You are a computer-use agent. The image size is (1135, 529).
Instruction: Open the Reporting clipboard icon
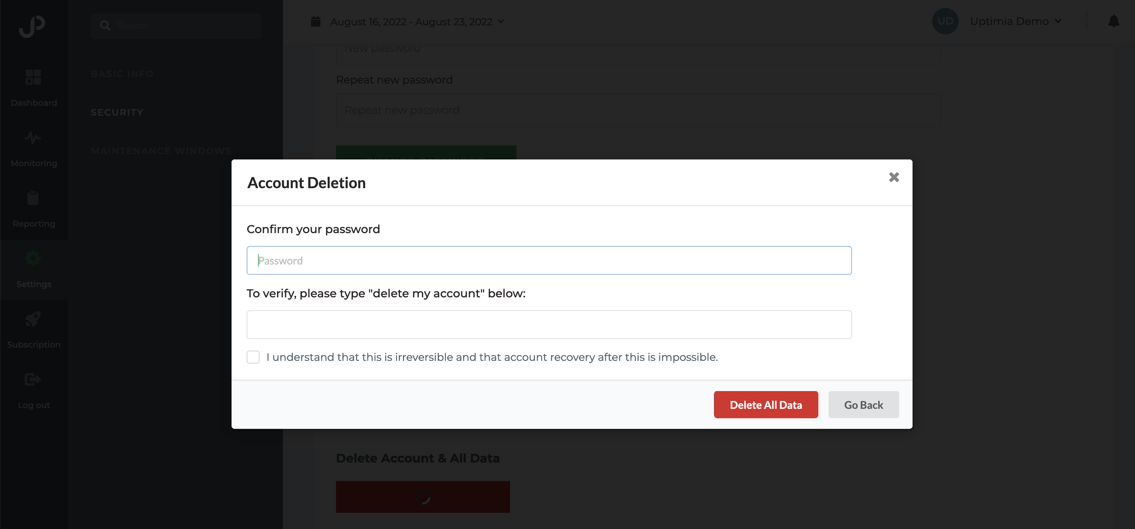[x=33, y=198]
